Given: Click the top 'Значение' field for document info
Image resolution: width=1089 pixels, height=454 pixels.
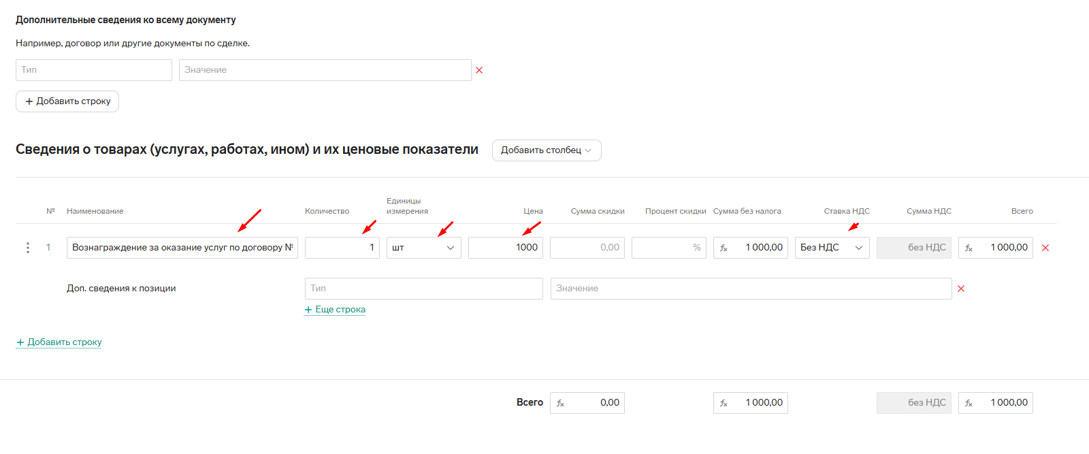Looking at the screenshot, I should (x=325, y=70).
